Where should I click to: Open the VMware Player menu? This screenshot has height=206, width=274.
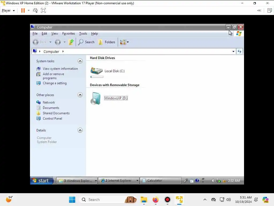pos(8,10)
